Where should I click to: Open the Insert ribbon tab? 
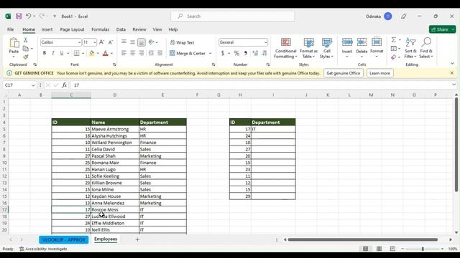tap(47, 29)
